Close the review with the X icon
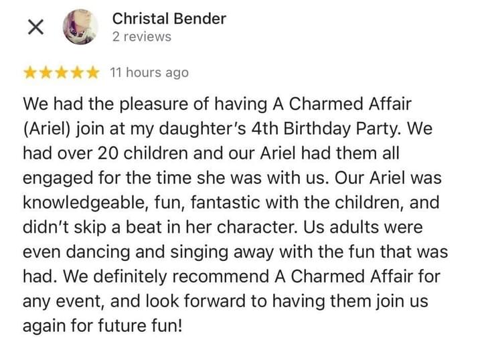The width and height of the screenshot is (482, 342). tap(35, 27)
